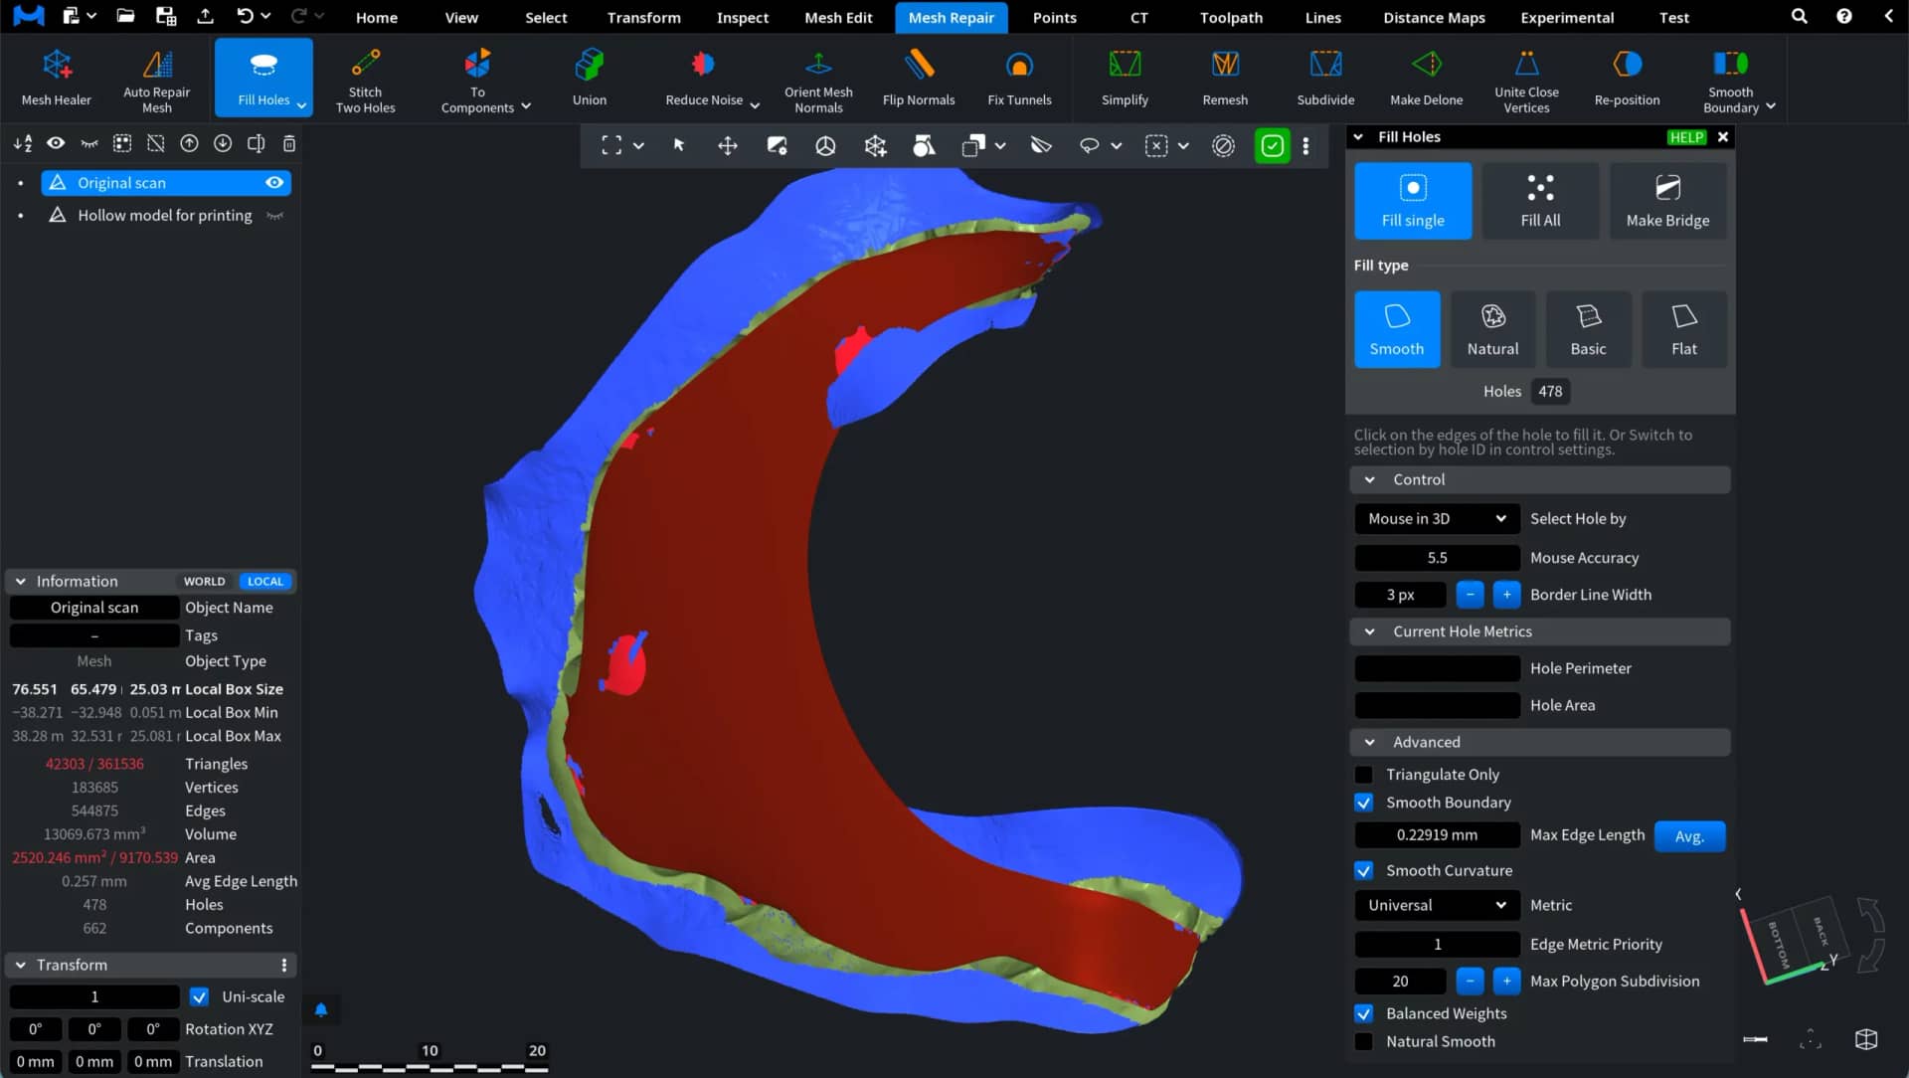Screen dimensions: 1909x1078
Task: Collapse Current Hole Metrics section
Action: [1369, 631]
